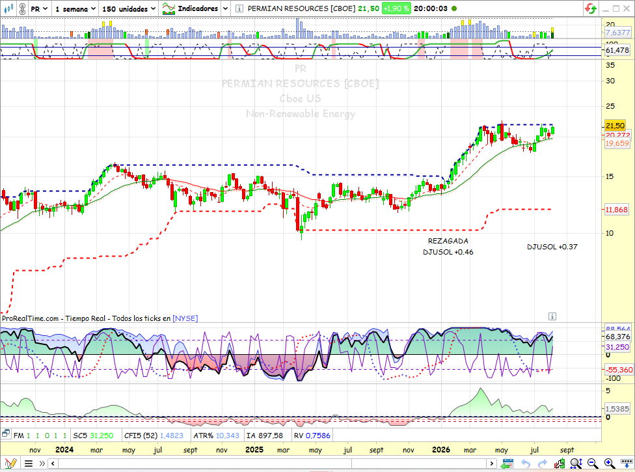Click the DJUSOL +0.46 annotation
Viewport: 635px width, 472px height.
pyautogui.click(x=448, y=252)
